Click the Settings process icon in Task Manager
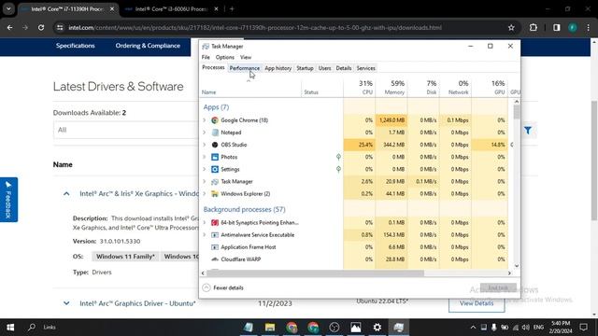Viewport: 598px width, 336px height. coord(215,169)
